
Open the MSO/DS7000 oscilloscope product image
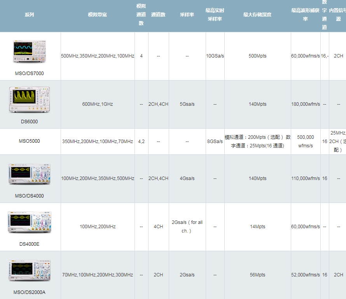tap(29, 52)
